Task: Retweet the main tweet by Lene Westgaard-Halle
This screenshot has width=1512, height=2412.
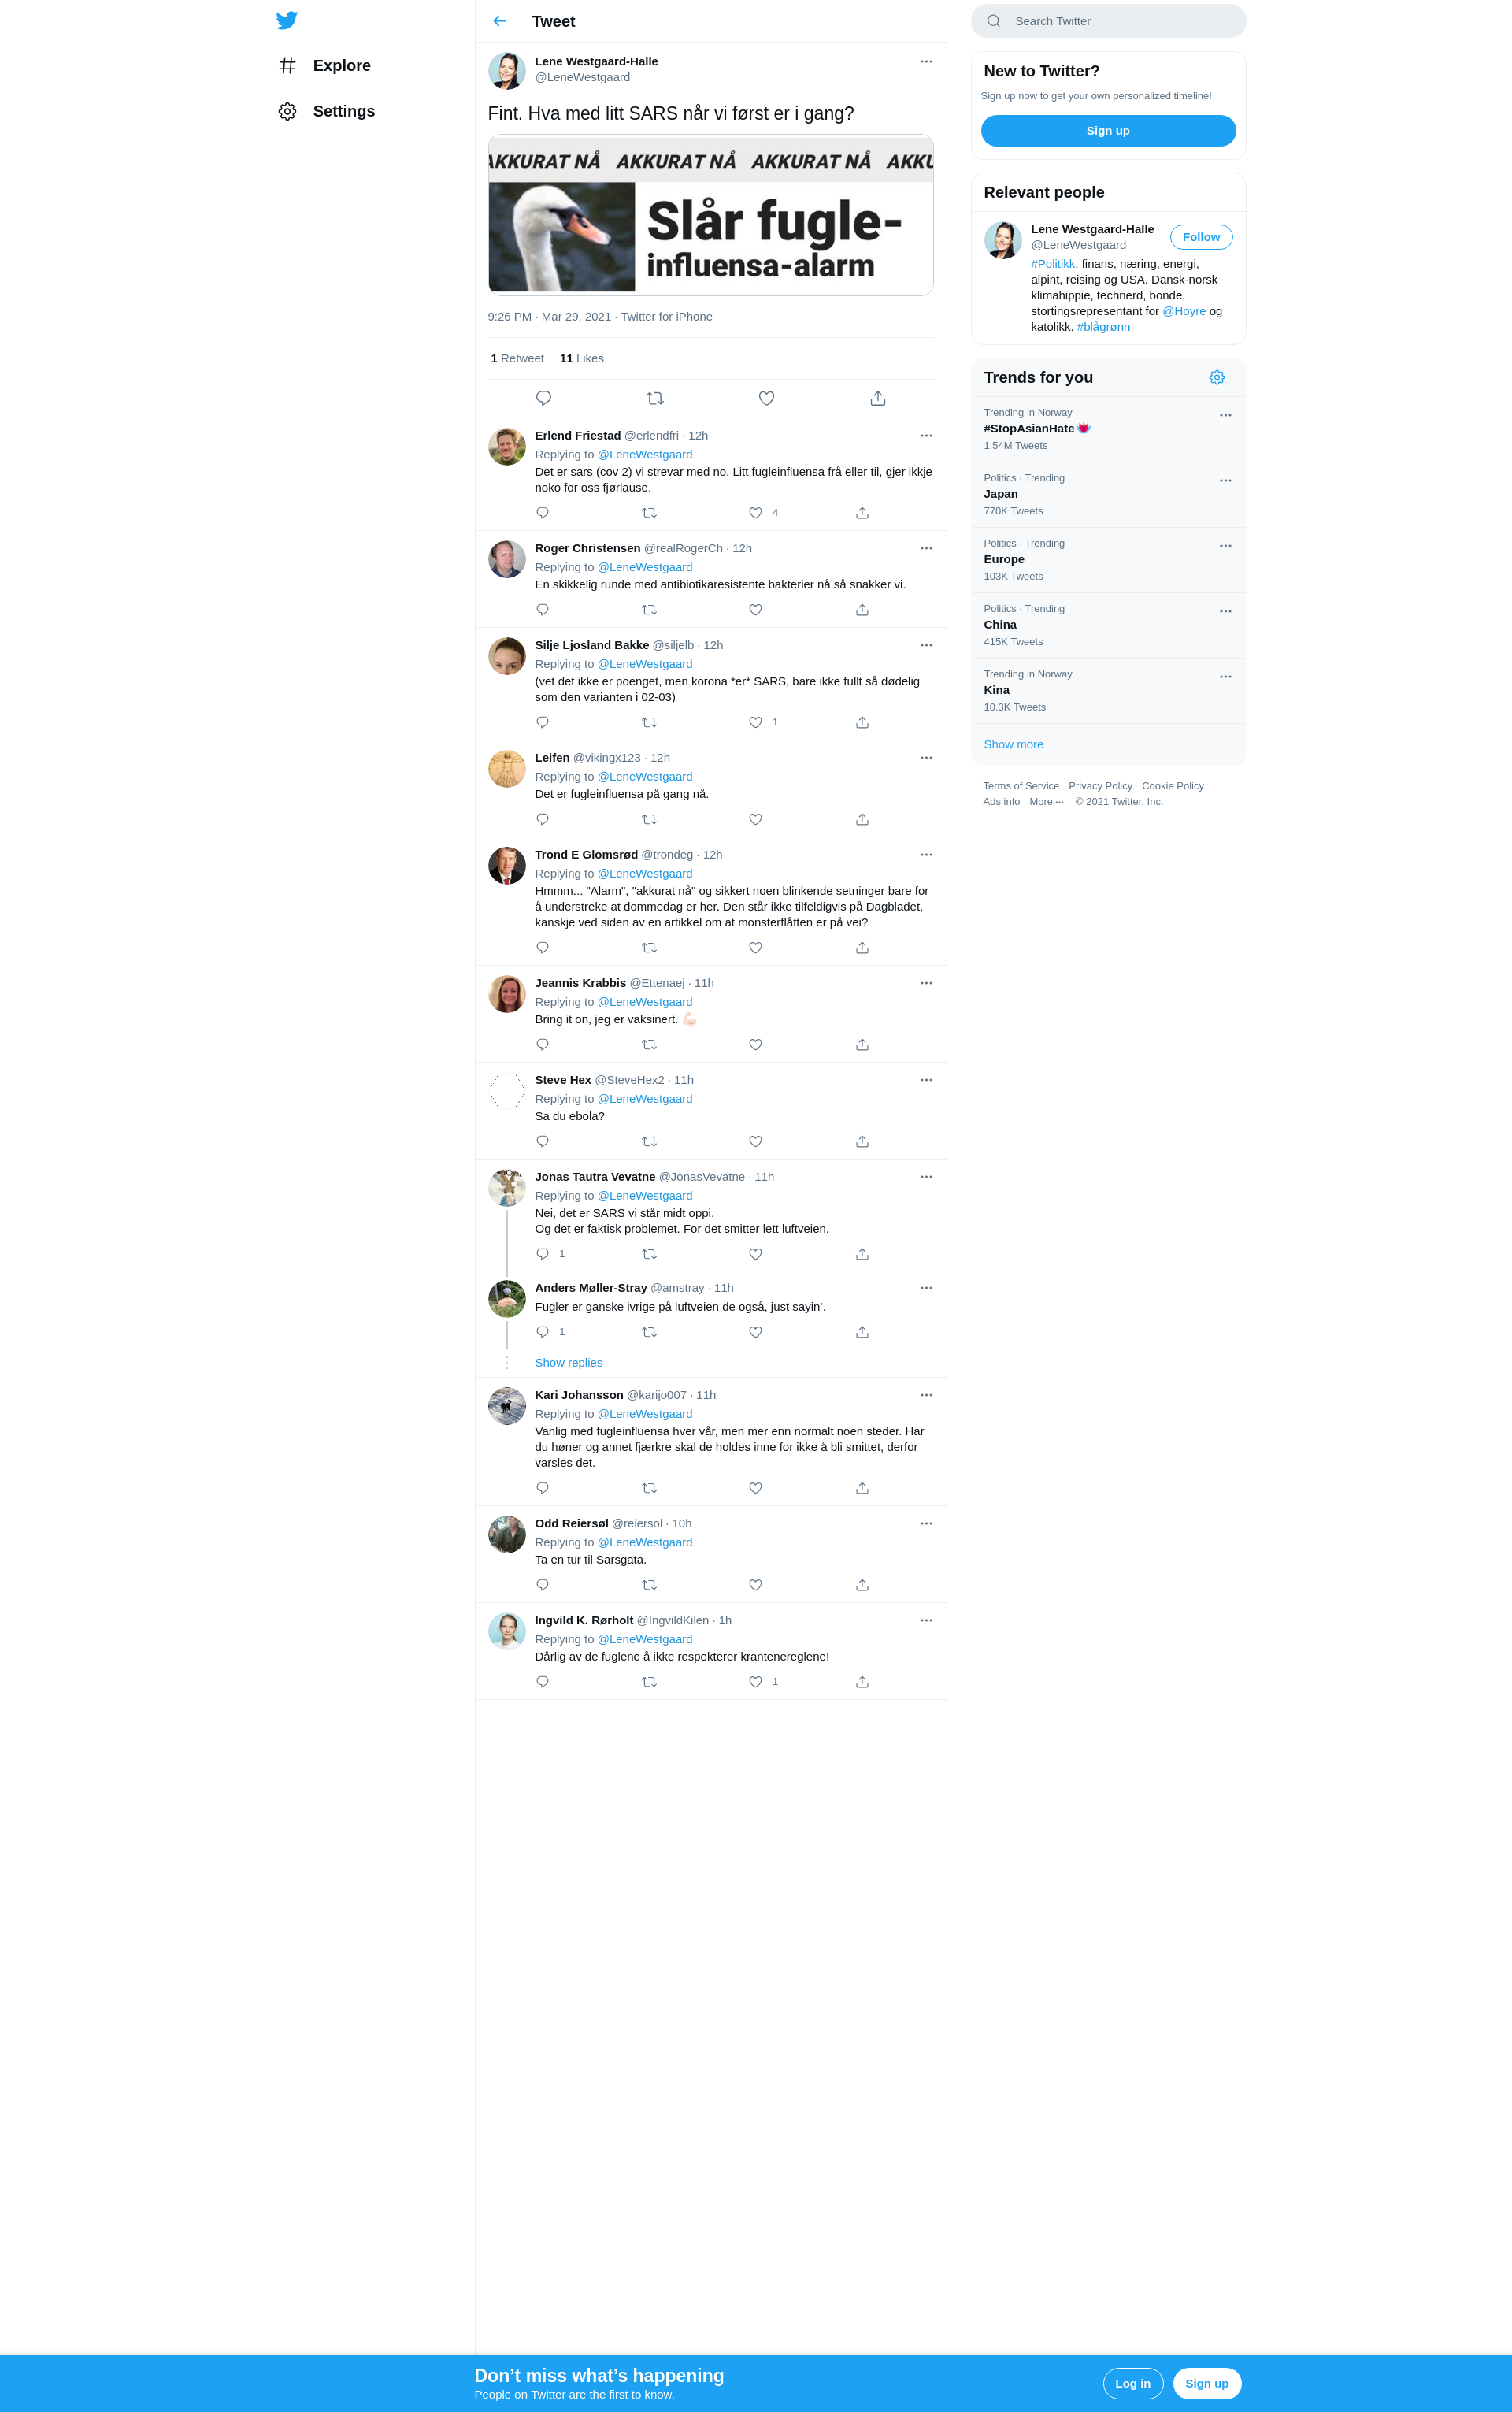Action: click(655, 398)
